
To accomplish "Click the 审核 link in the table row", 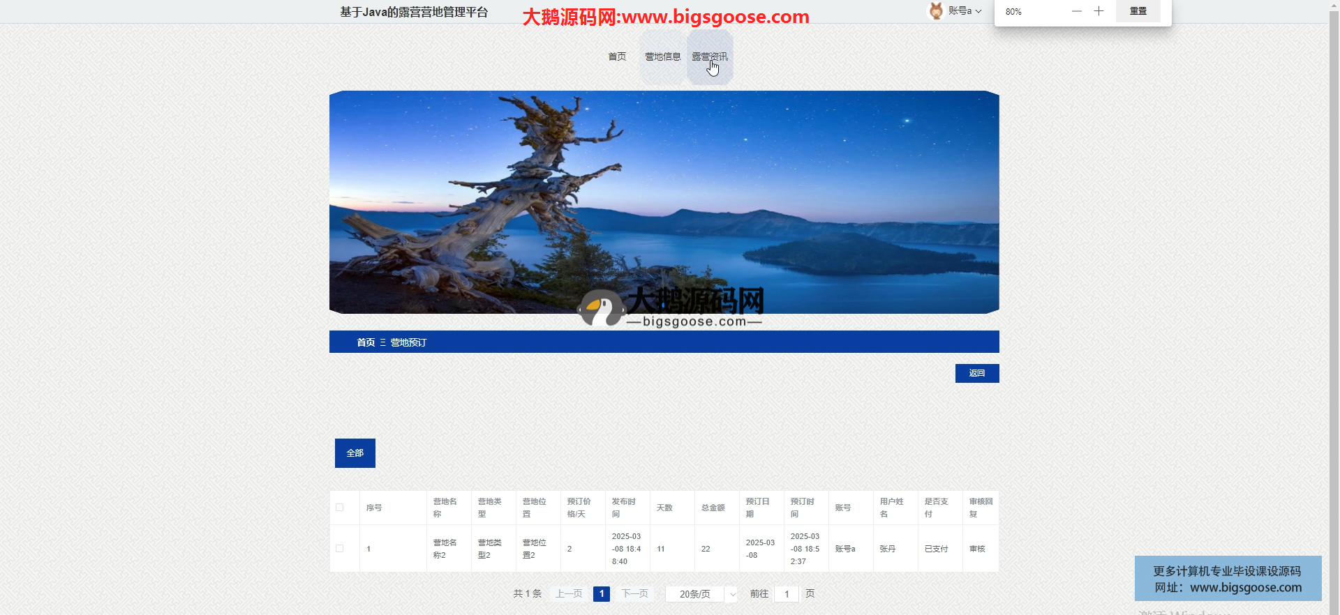I will [977, 549].
